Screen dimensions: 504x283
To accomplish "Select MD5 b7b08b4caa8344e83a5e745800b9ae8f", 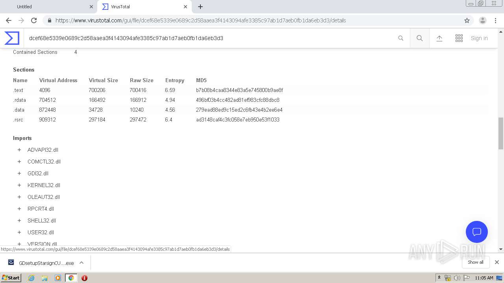I will pos(239,90).
